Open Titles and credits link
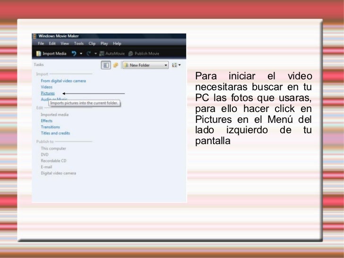Viewport: 344px width, 258px height. 55,133
